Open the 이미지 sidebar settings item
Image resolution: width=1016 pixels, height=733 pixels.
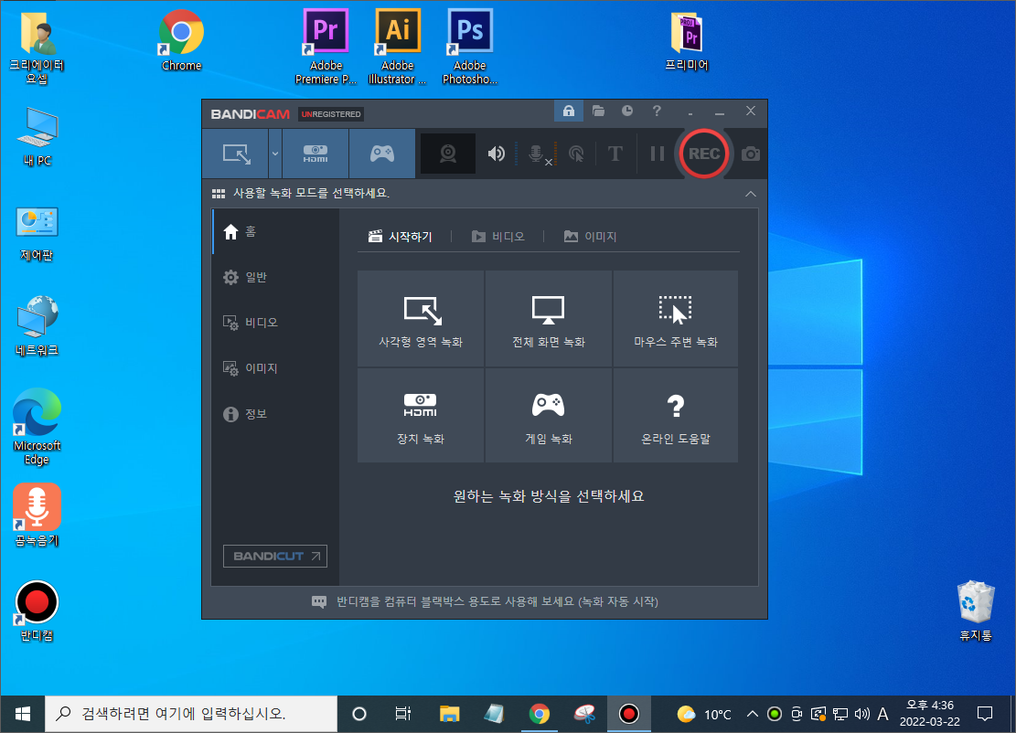coord(276,367)
